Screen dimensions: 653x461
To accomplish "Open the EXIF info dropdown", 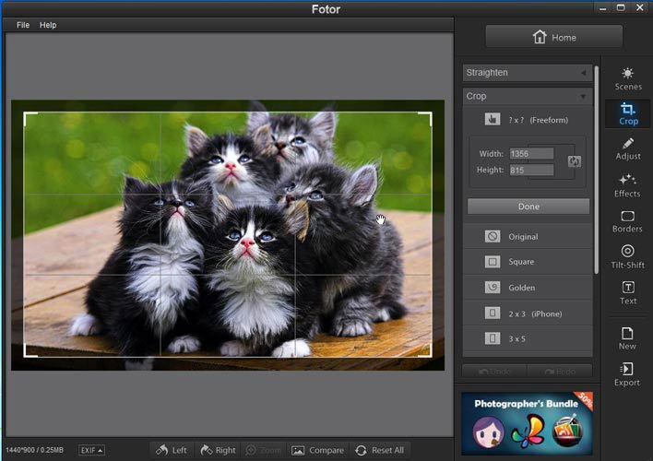I will 91,450.
